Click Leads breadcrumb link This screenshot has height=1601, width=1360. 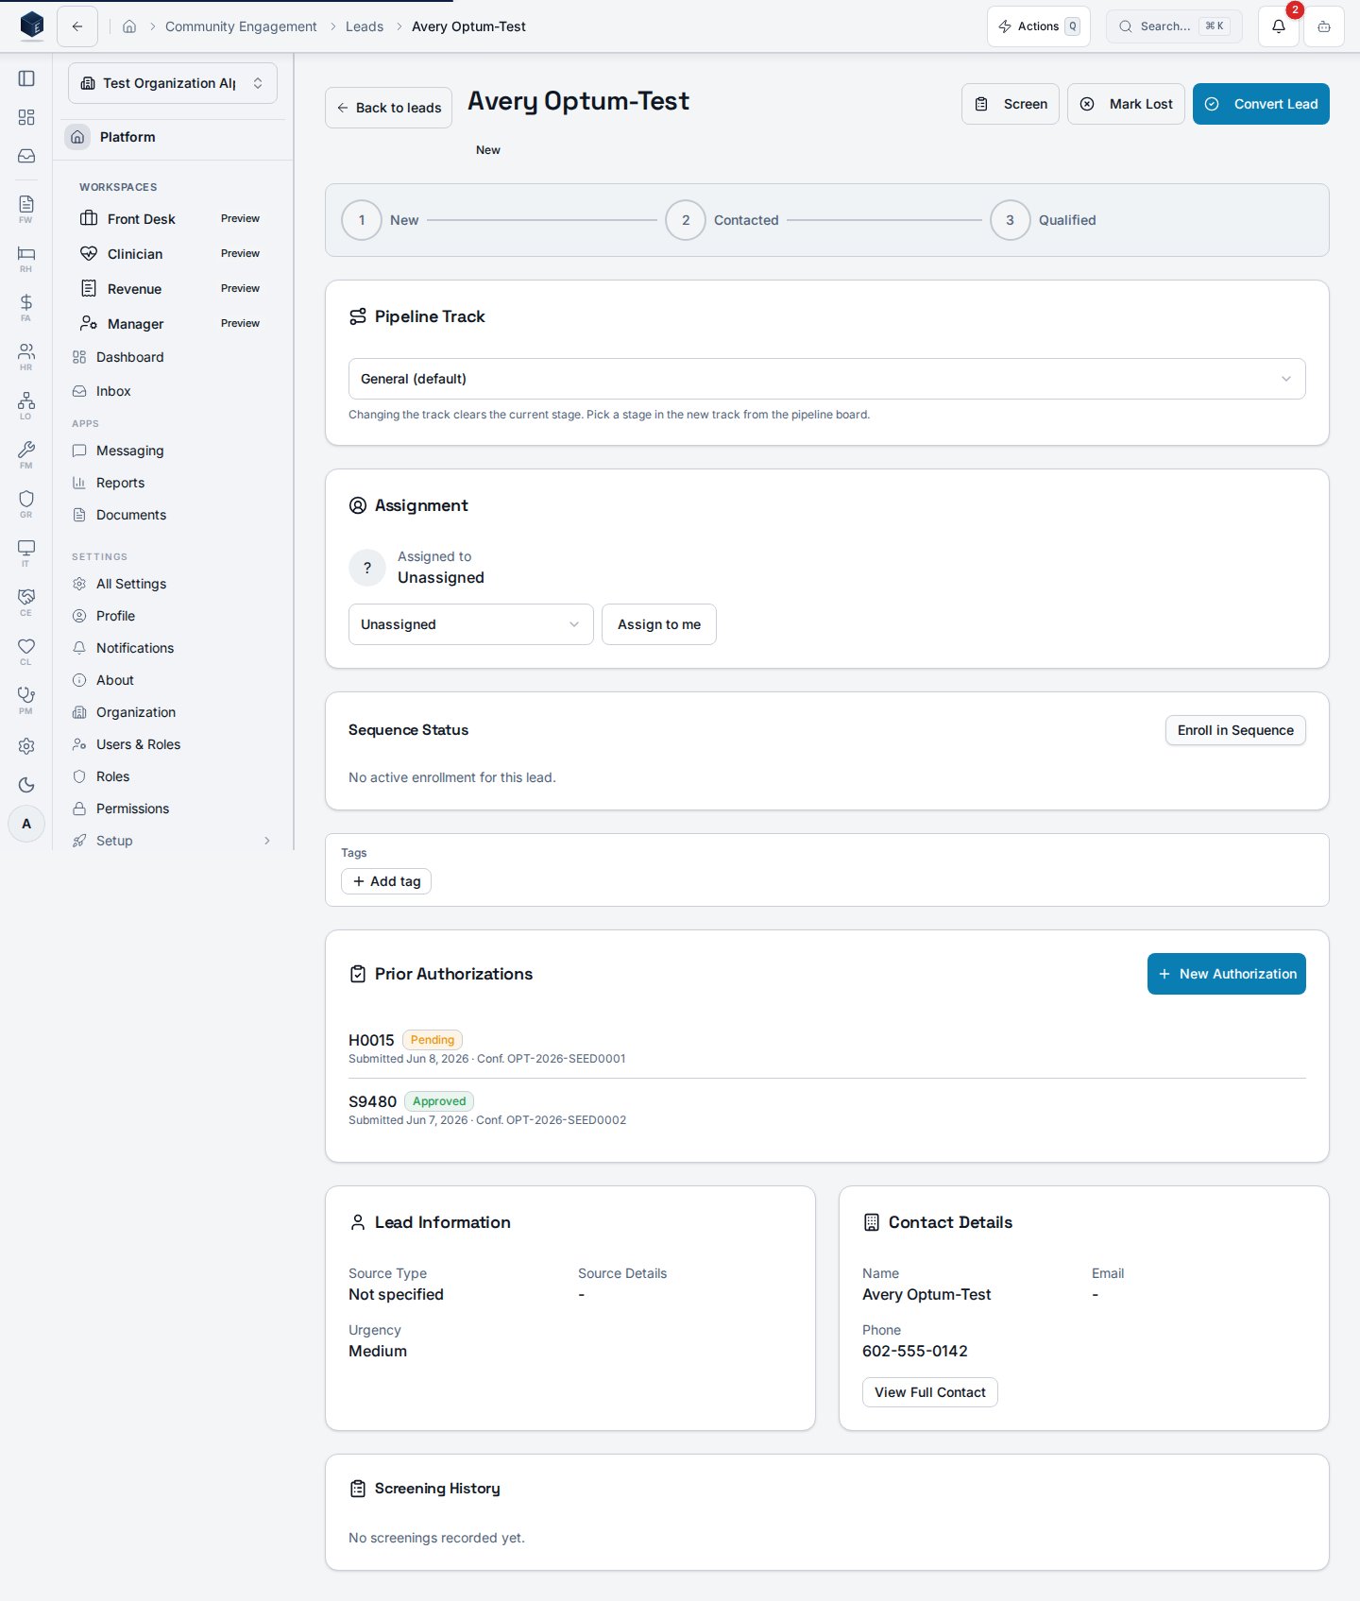coord(365,26)
